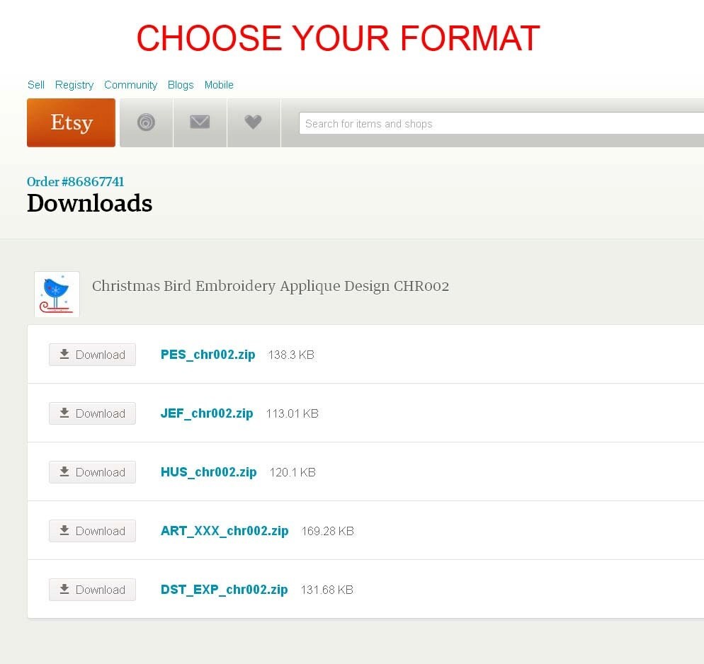Click the PES_chr002.zip file name
Viewport: 704px width, 664px height.
[x=208, y=355]
